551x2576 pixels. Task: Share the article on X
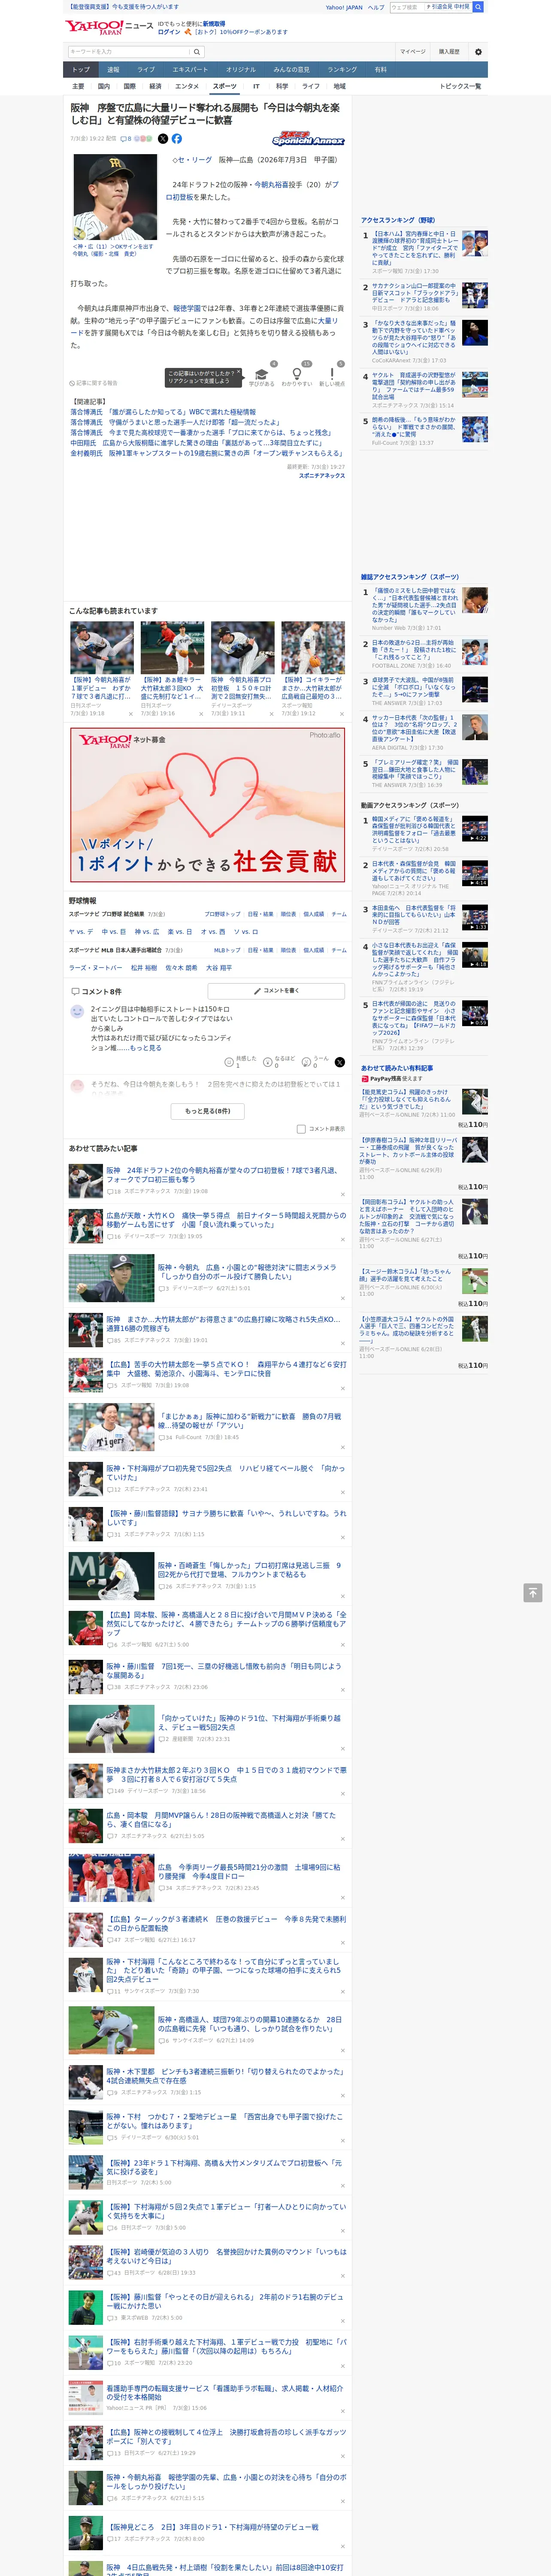click(163, 139)
